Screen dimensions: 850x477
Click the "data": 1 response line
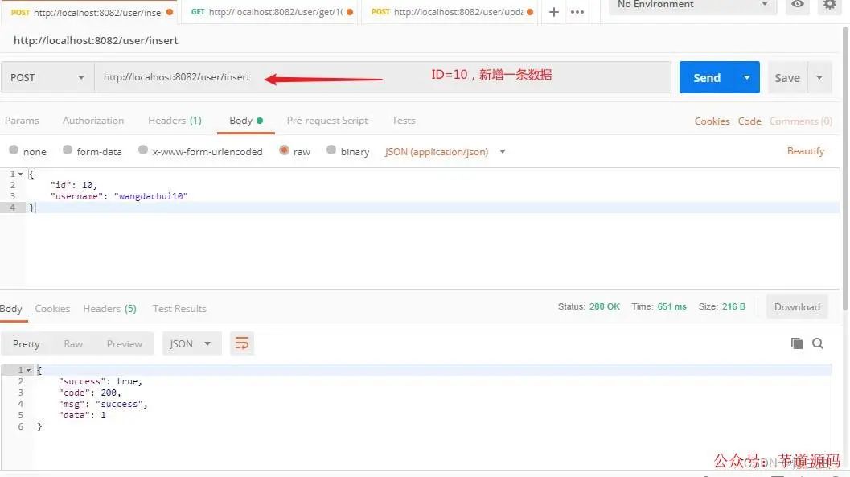pyautogui.click(x=82, y=415)
